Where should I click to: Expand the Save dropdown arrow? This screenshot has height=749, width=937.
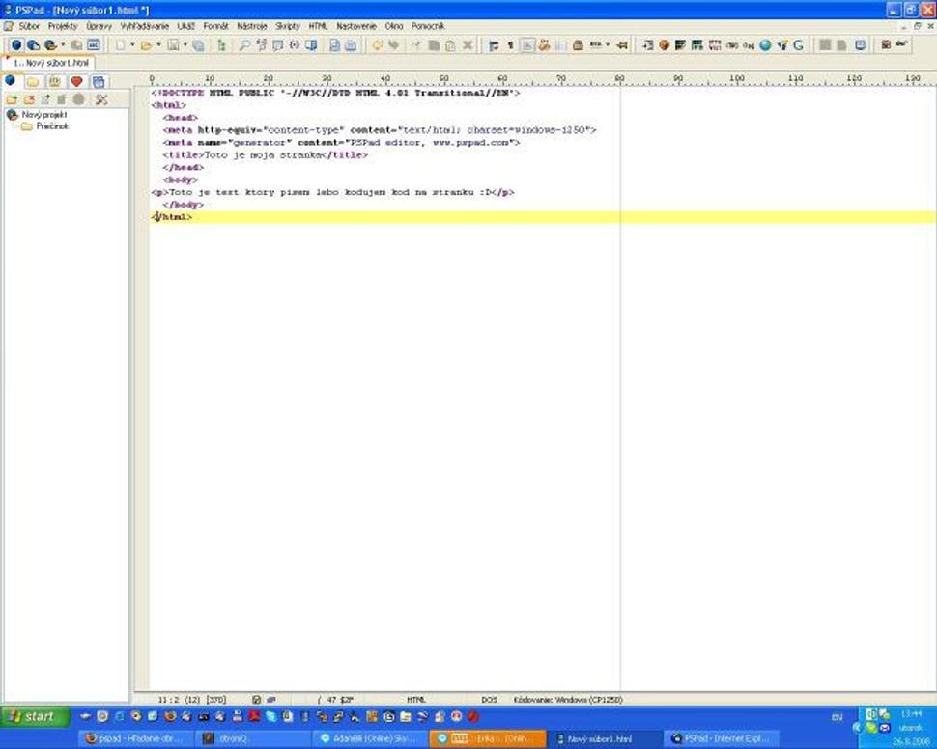tap(185, 45)
